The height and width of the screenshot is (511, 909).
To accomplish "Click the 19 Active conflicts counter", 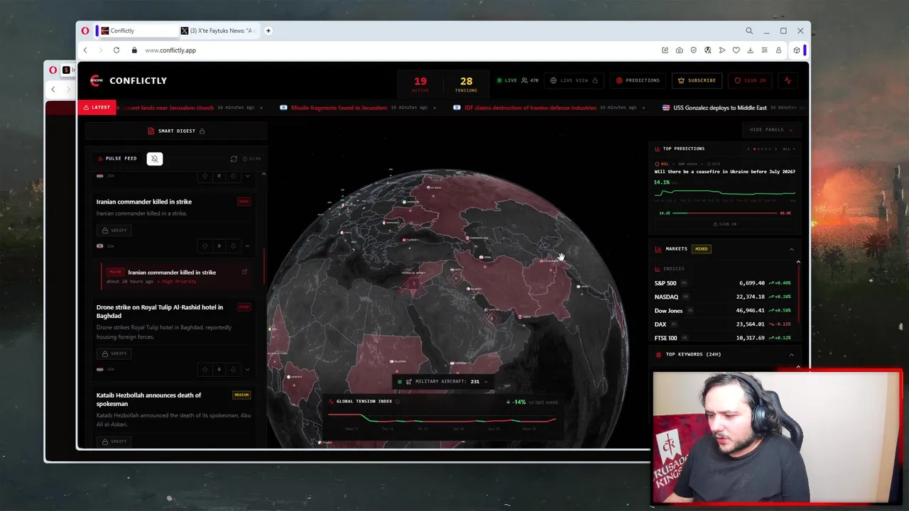I will pos(420,84).
